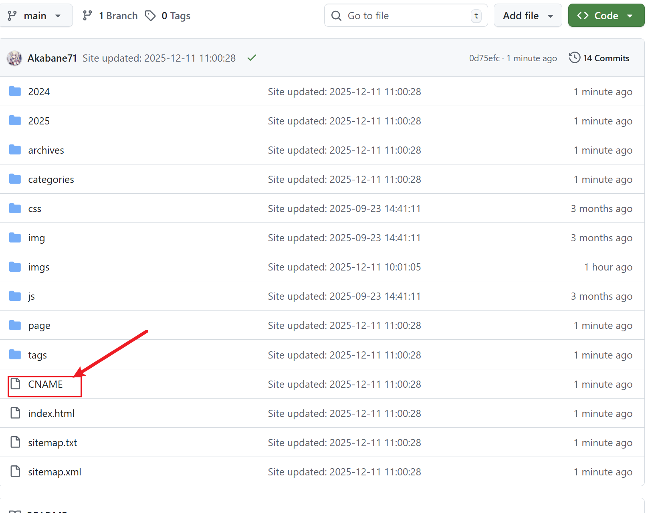Open the green Code dropdown
This screenshot has height=513, width=648.
click(x=606, y=16)
